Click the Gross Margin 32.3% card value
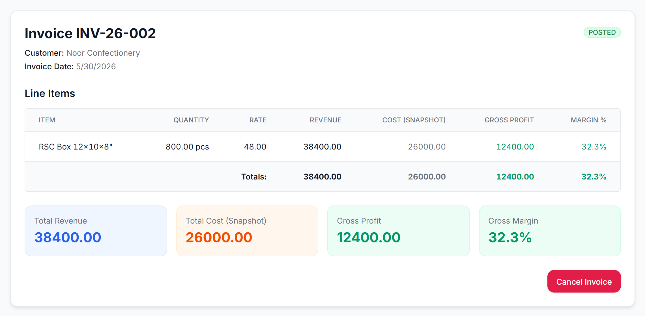645x316 pixels. [510, 237]
